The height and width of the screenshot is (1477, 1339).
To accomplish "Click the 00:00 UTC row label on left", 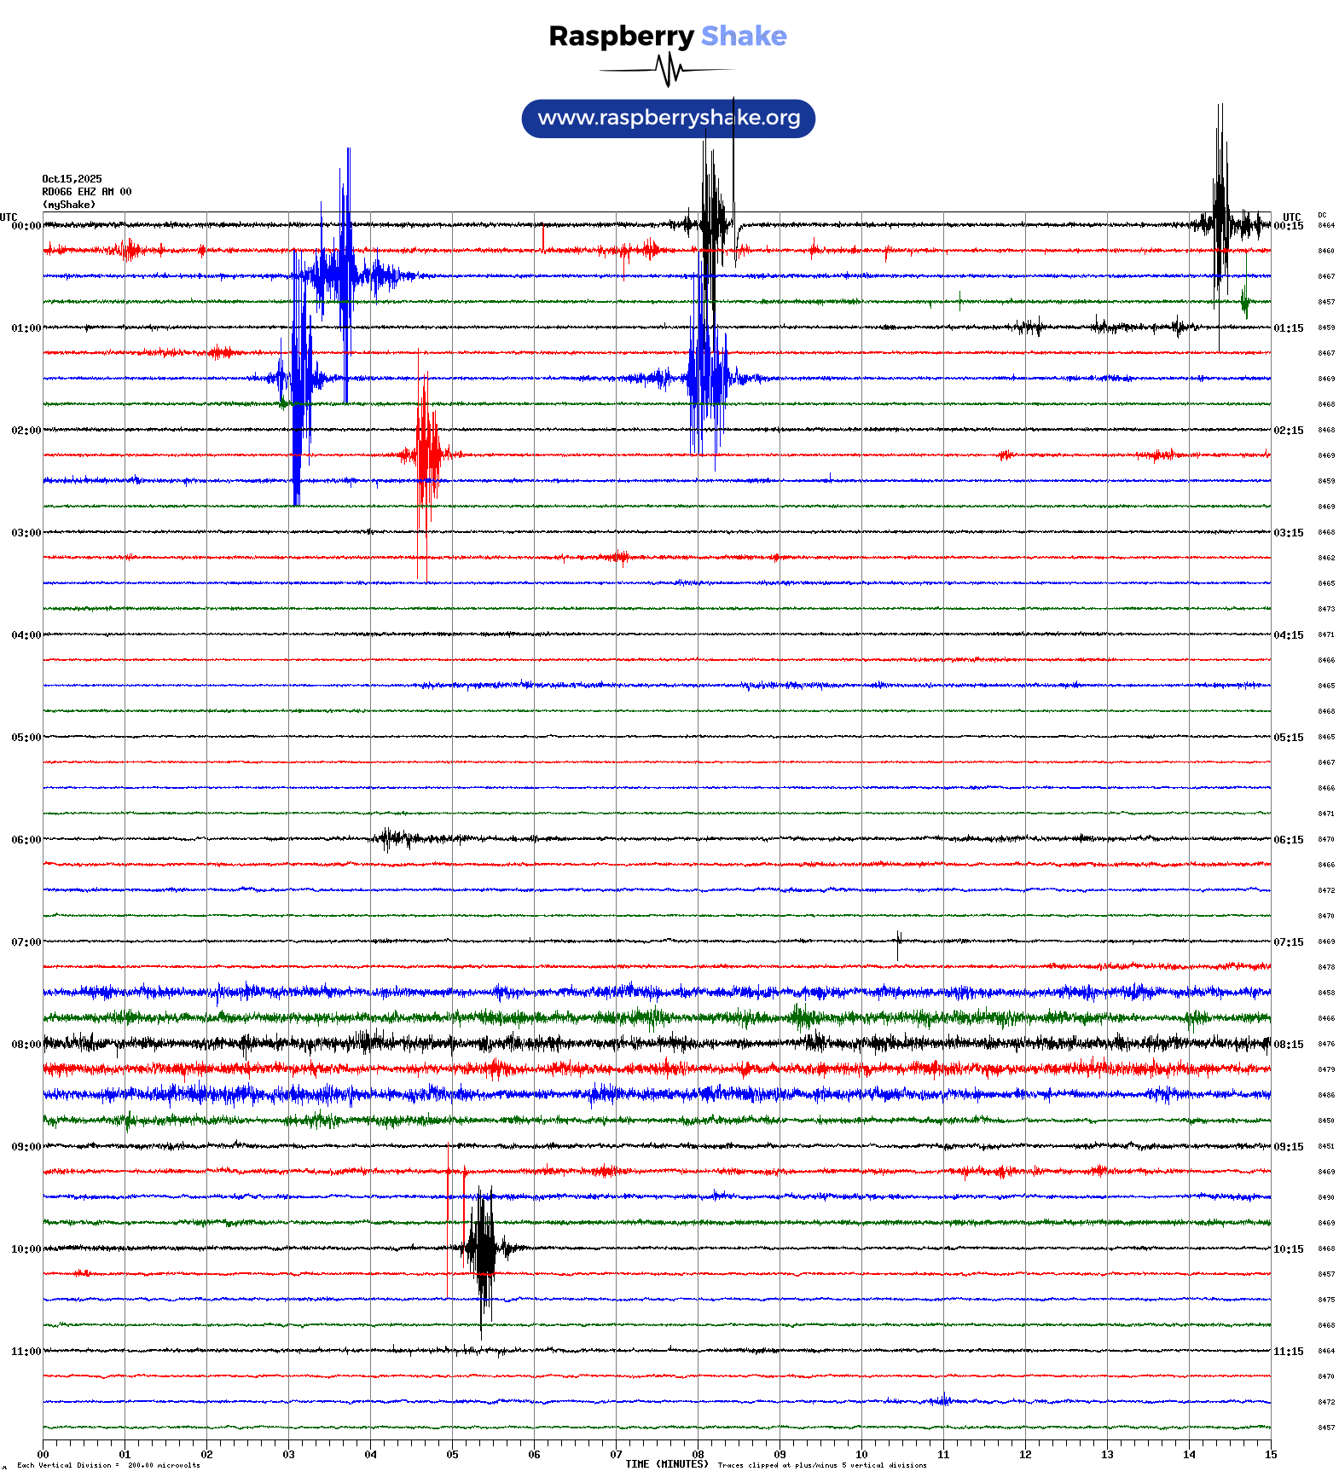I will pyautogui.click(x=26, y=226).
